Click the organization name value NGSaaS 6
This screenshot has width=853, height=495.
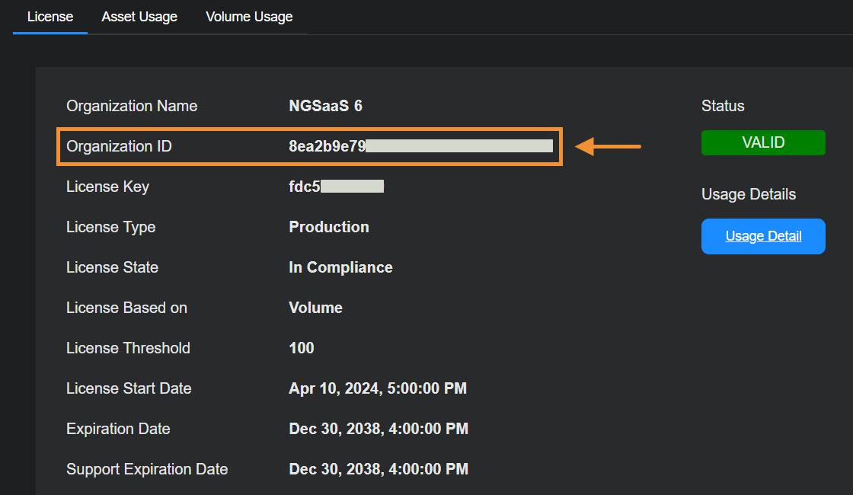click(325, 106)
